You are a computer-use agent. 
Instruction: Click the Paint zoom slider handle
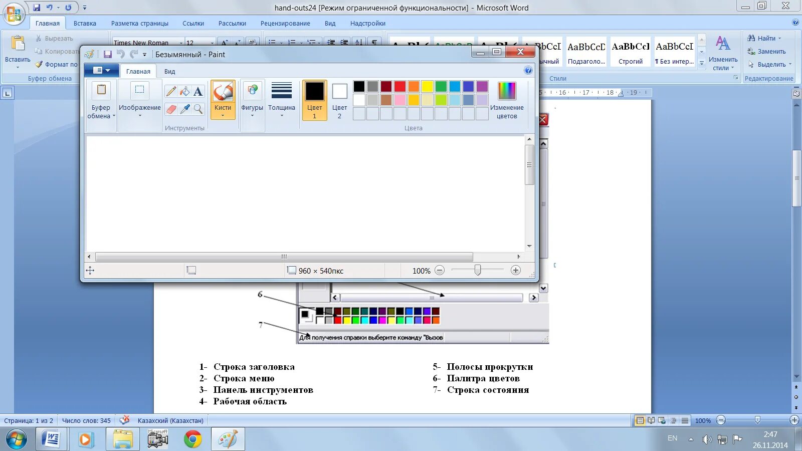tap(478, 271)
